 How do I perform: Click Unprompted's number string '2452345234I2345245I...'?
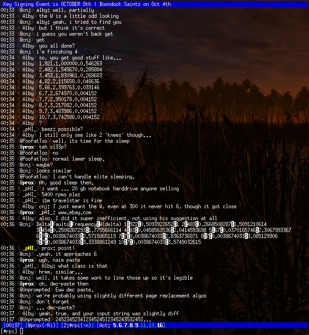[x=103, y=319]
